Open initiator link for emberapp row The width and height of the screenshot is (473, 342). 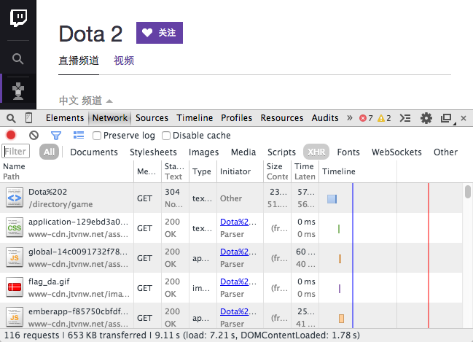[x=238, y=311]
